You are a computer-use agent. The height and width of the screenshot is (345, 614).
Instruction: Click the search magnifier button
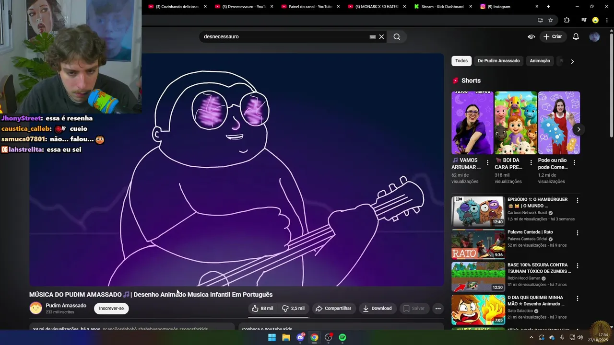pyautogui.click(x=397, y=37)
